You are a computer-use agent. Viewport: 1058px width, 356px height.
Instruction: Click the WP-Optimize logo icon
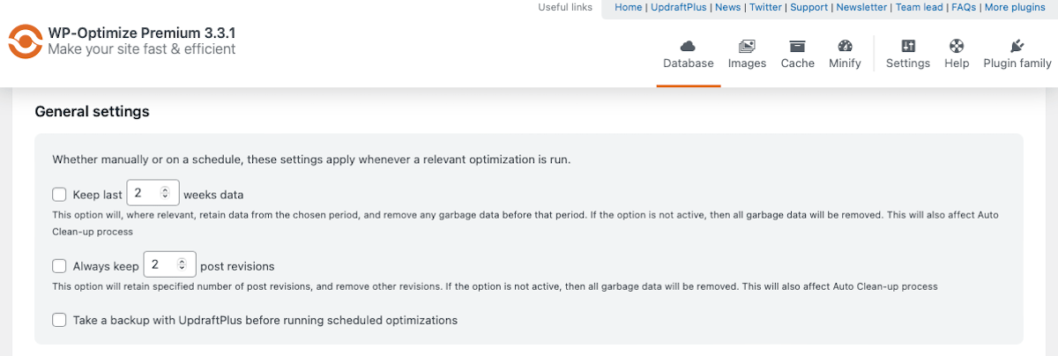[x=25, y=41]
